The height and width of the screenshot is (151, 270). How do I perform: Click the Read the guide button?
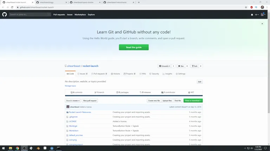click(x=134, y=47)
